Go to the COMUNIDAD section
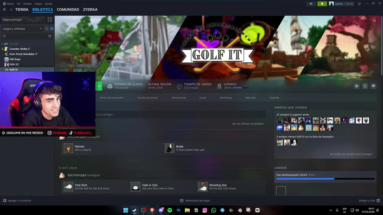Image resolution: width=383 pixels, height=215 pixels. tap(68, 10)
